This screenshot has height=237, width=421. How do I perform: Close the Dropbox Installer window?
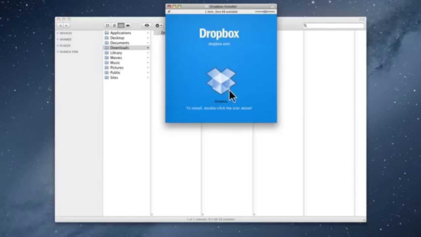(x=169, y=6)
